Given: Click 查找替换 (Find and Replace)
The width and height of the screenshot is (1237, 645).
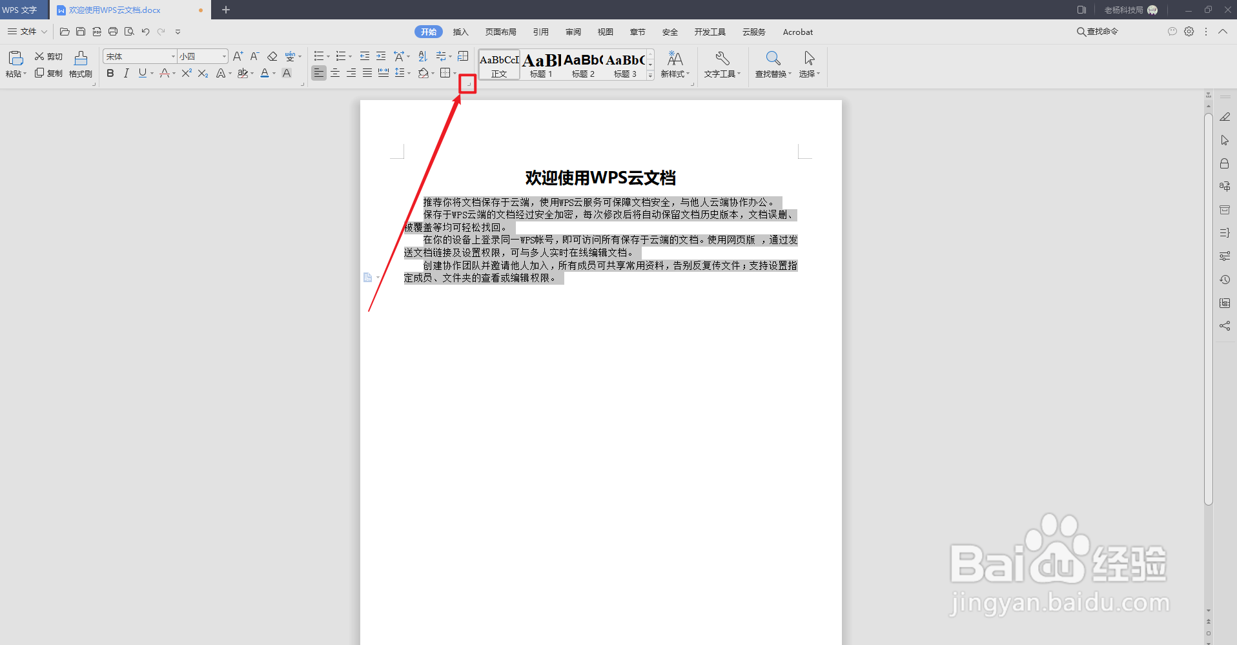Looking at the screenshot, I should coord(773,65).
